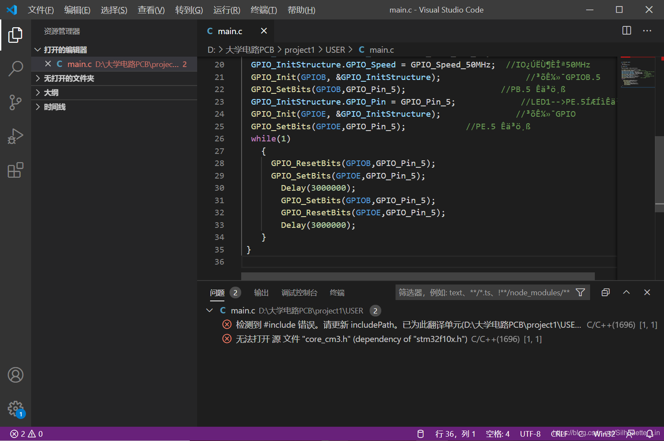Viewport: 664px width, 441px height.
Task: Click the while(1) code line
Action: click(271, 138)
